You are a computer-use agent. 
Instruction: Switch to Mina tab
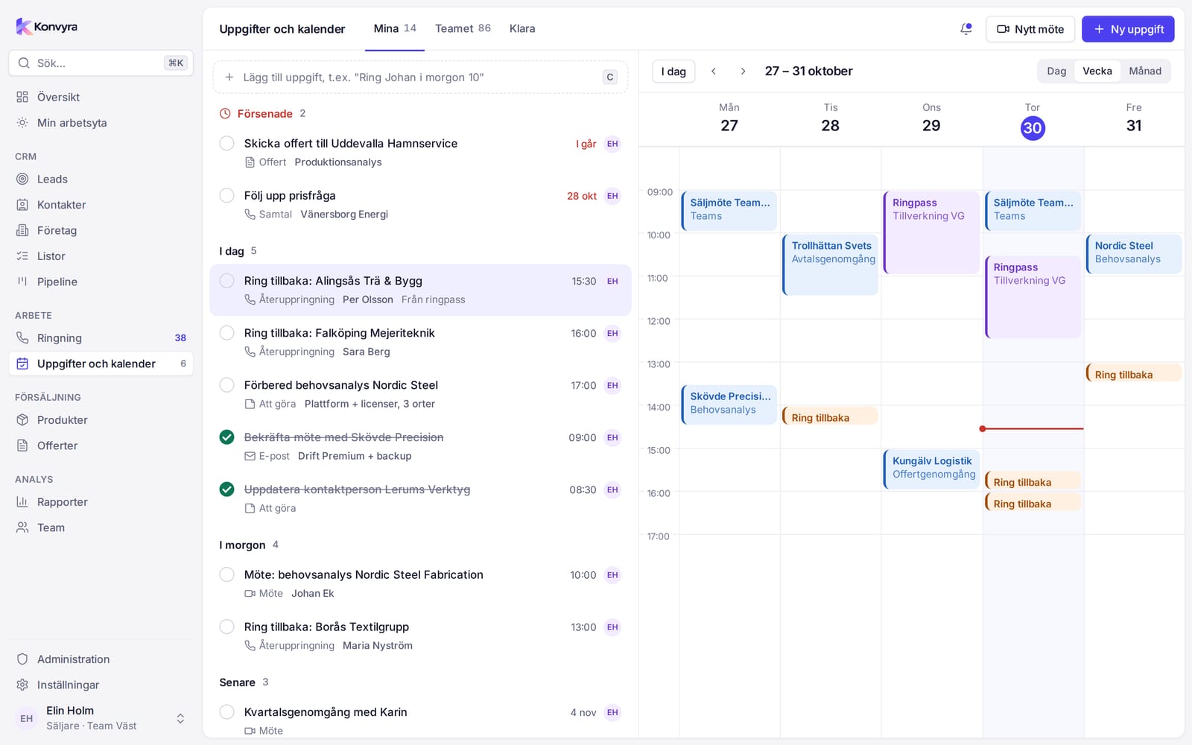[395, 28]
